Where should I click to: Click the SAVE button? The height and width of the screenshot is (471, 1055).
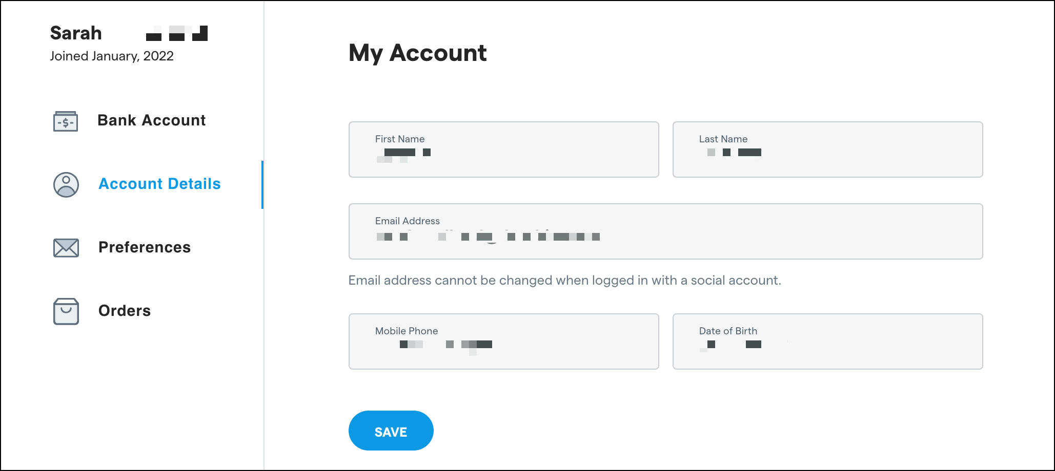coord(391,431)
